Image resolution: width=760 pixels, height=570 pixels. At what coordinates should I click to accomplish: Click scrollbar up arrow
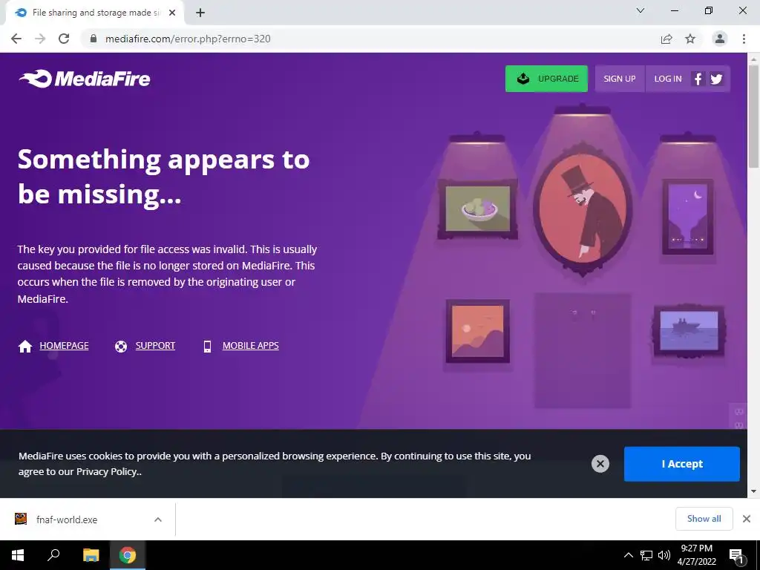coord(753,59)
